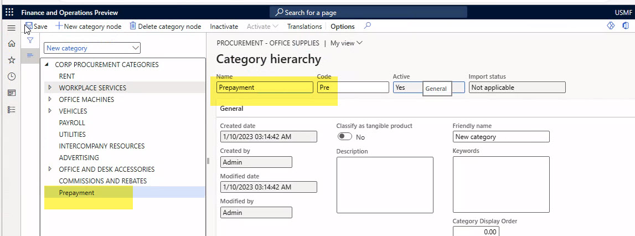Click the Created date field
635x236 pixels.
[269, 137]
